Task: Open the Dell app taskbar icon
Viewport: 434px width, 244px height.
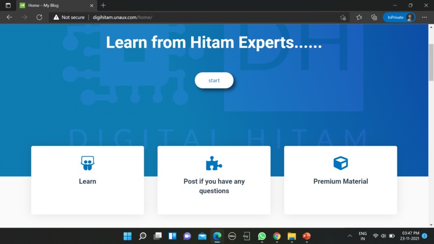Action: (x=232, y=236)
